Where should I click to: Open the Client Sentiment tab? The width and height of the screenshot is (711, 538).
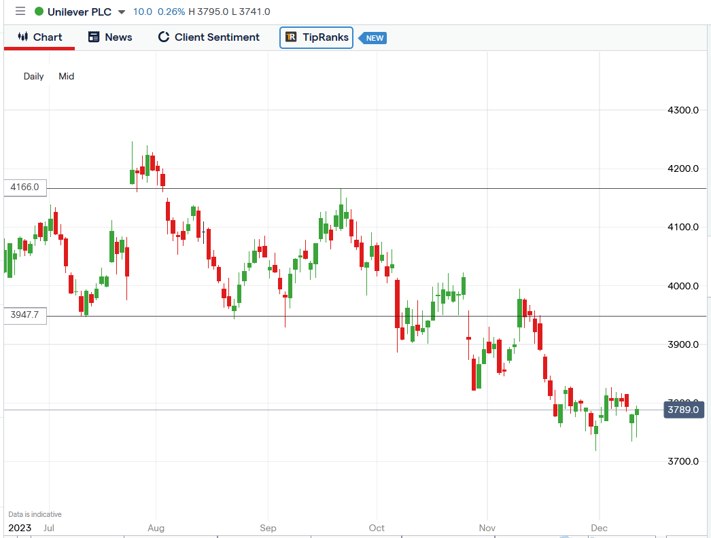coord(209,37)
